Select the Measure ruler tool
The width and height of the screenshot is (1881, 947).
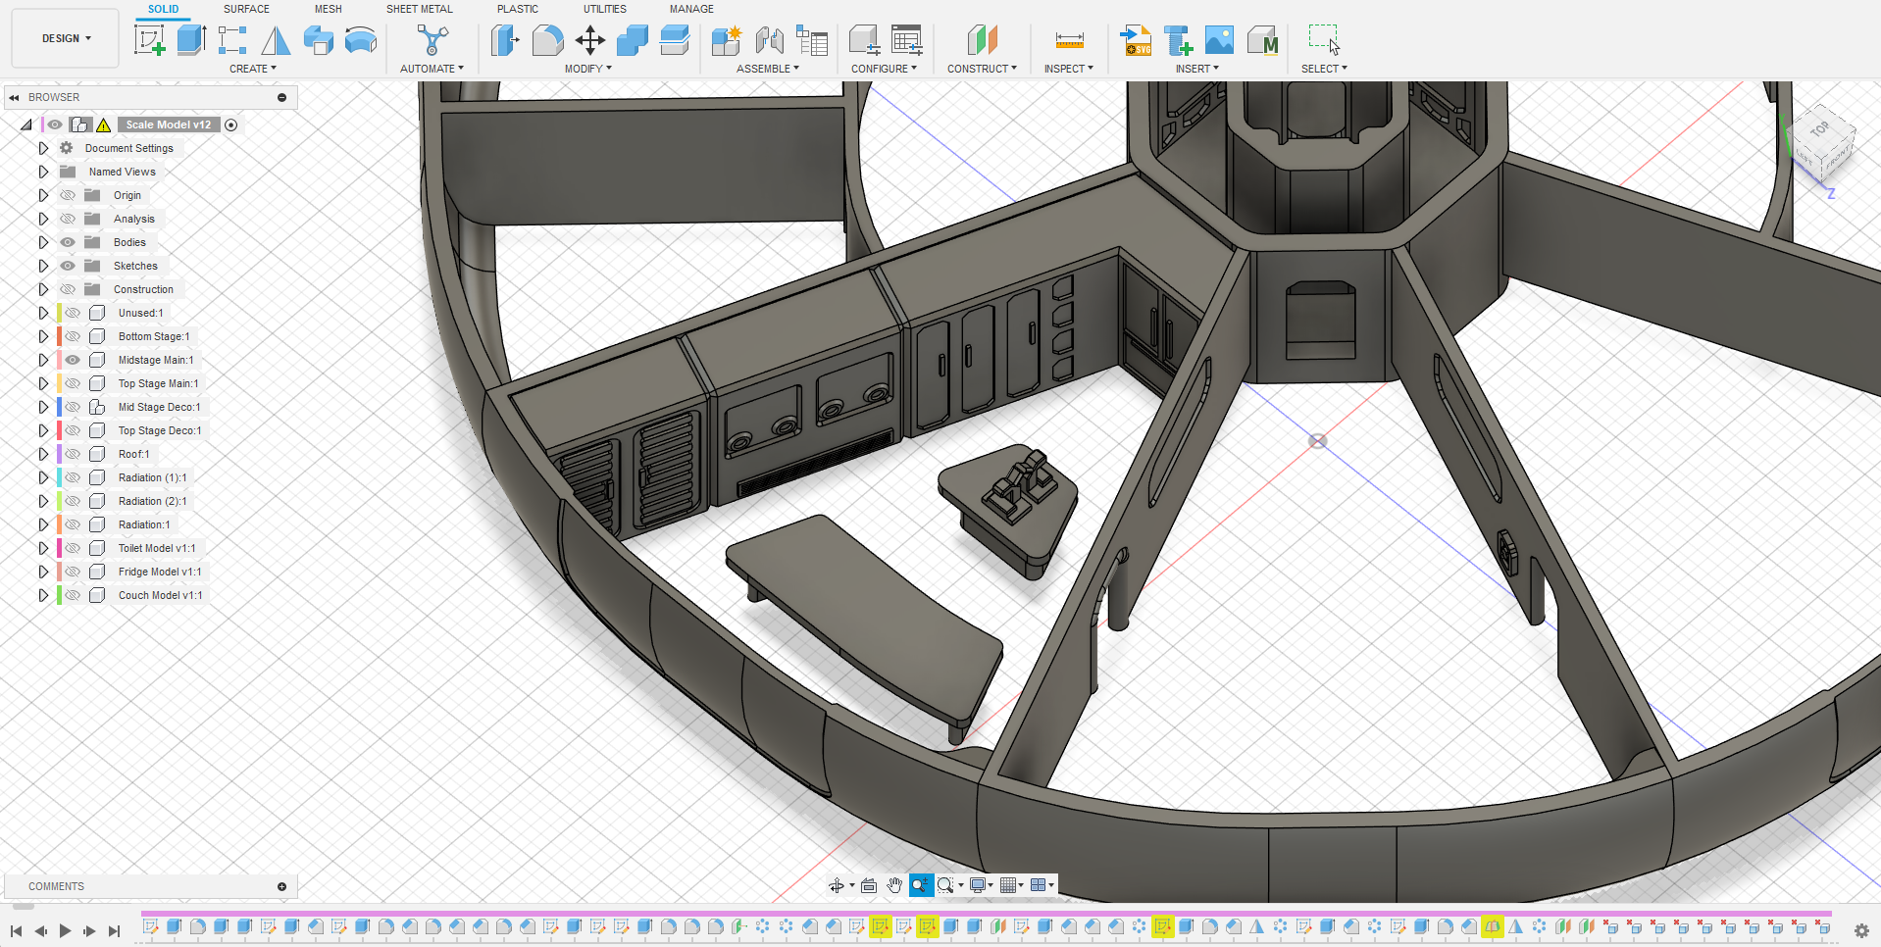click(1069, 40)
